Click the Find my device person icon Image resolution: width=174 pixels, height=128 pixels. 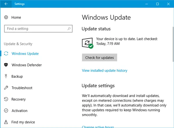pyautogui.click(x=6, y=122)
